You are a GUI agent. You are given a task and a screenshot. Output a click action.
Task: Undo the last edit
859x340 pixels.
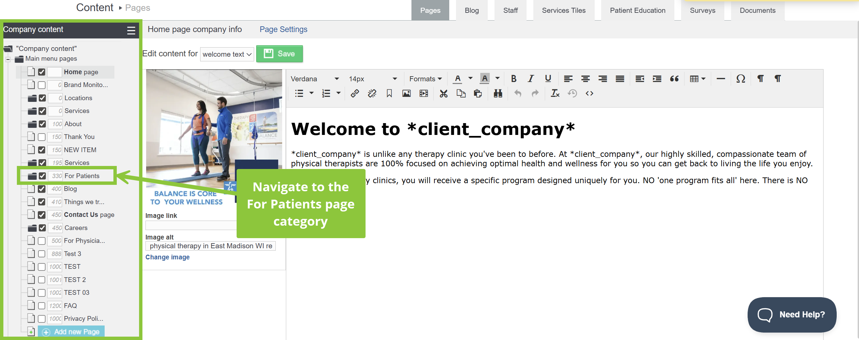(518, 93)
